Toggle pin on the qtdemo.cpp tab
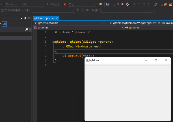The width and height of the screenshot is (173, 122). [x=53, y=18]
